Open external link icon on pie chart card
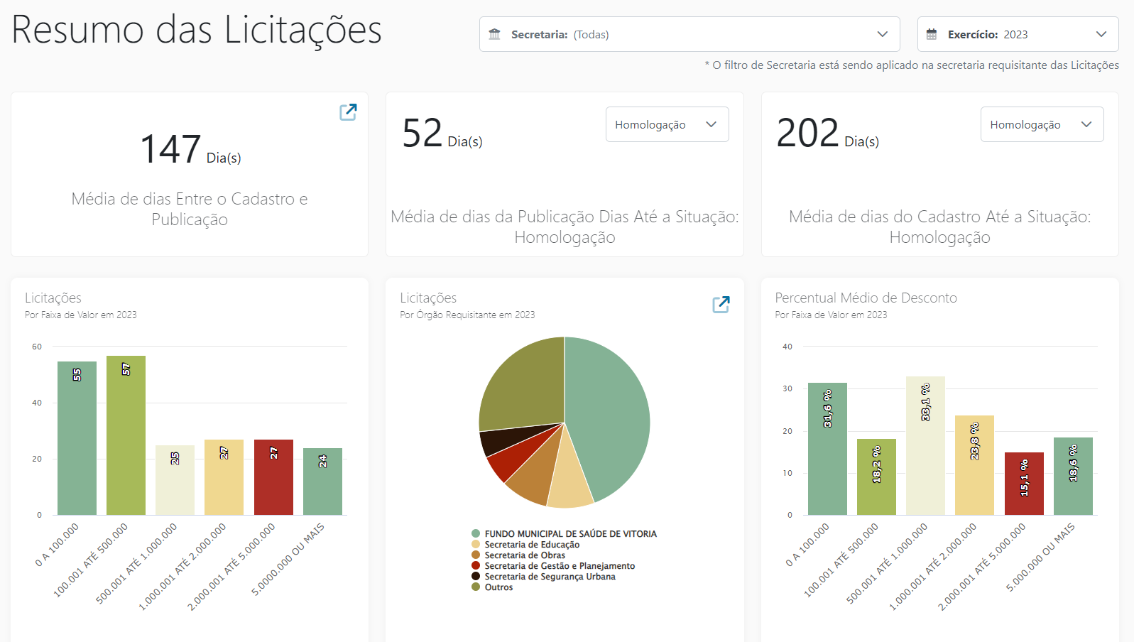This screenshot has width=1134, height=642. [x=721, y=305]
